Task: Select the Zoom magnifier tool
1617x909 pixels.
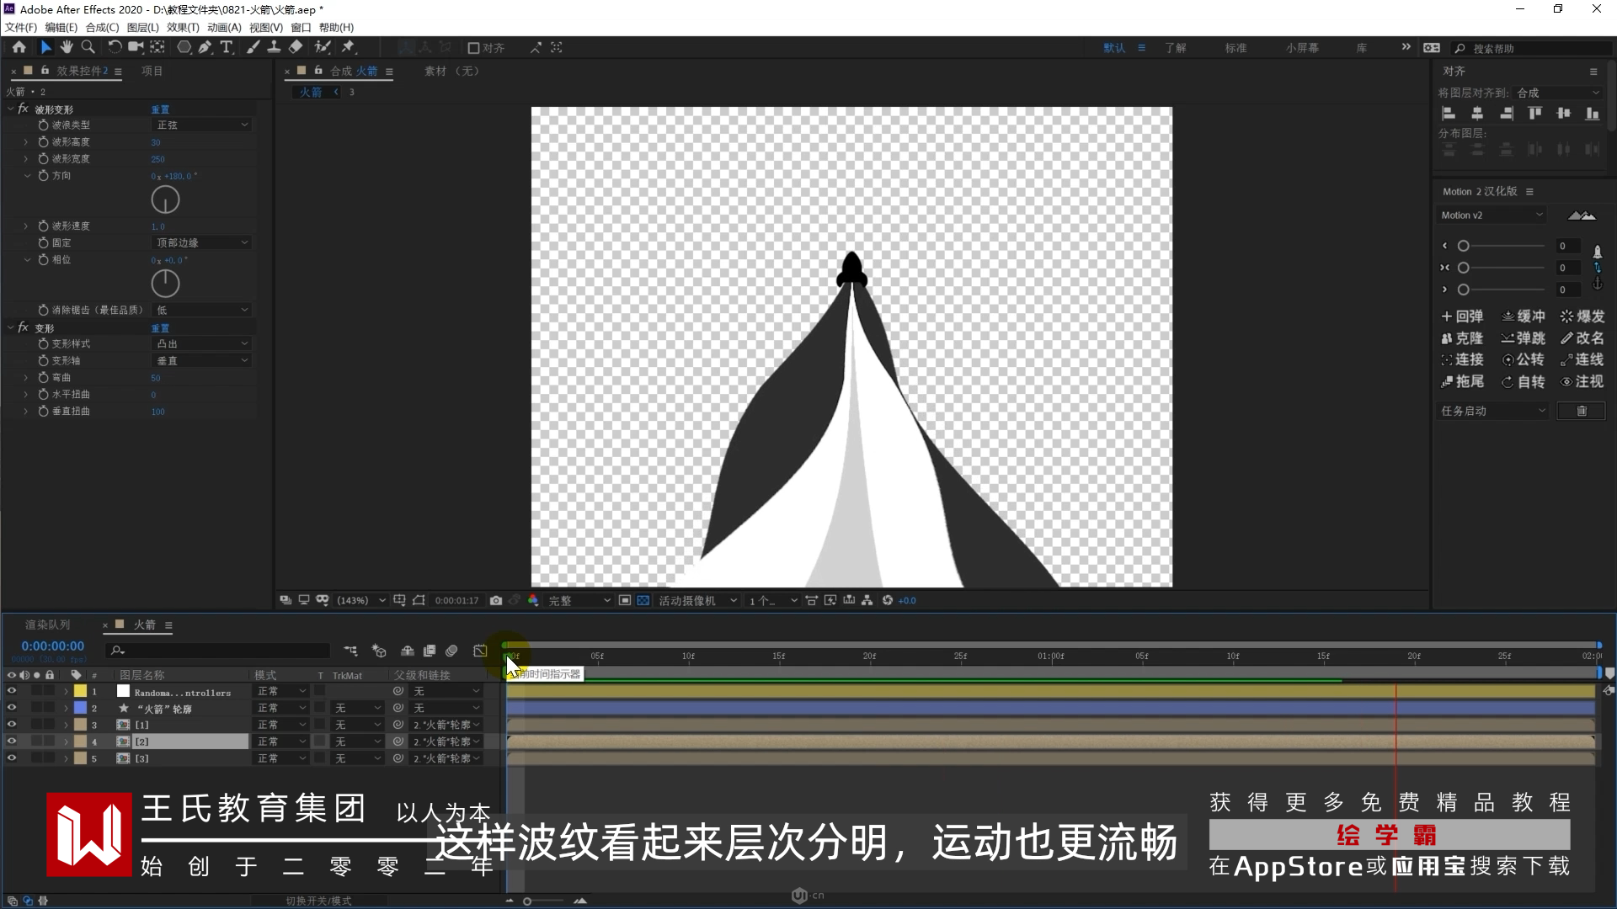Action: click(88, 47)
